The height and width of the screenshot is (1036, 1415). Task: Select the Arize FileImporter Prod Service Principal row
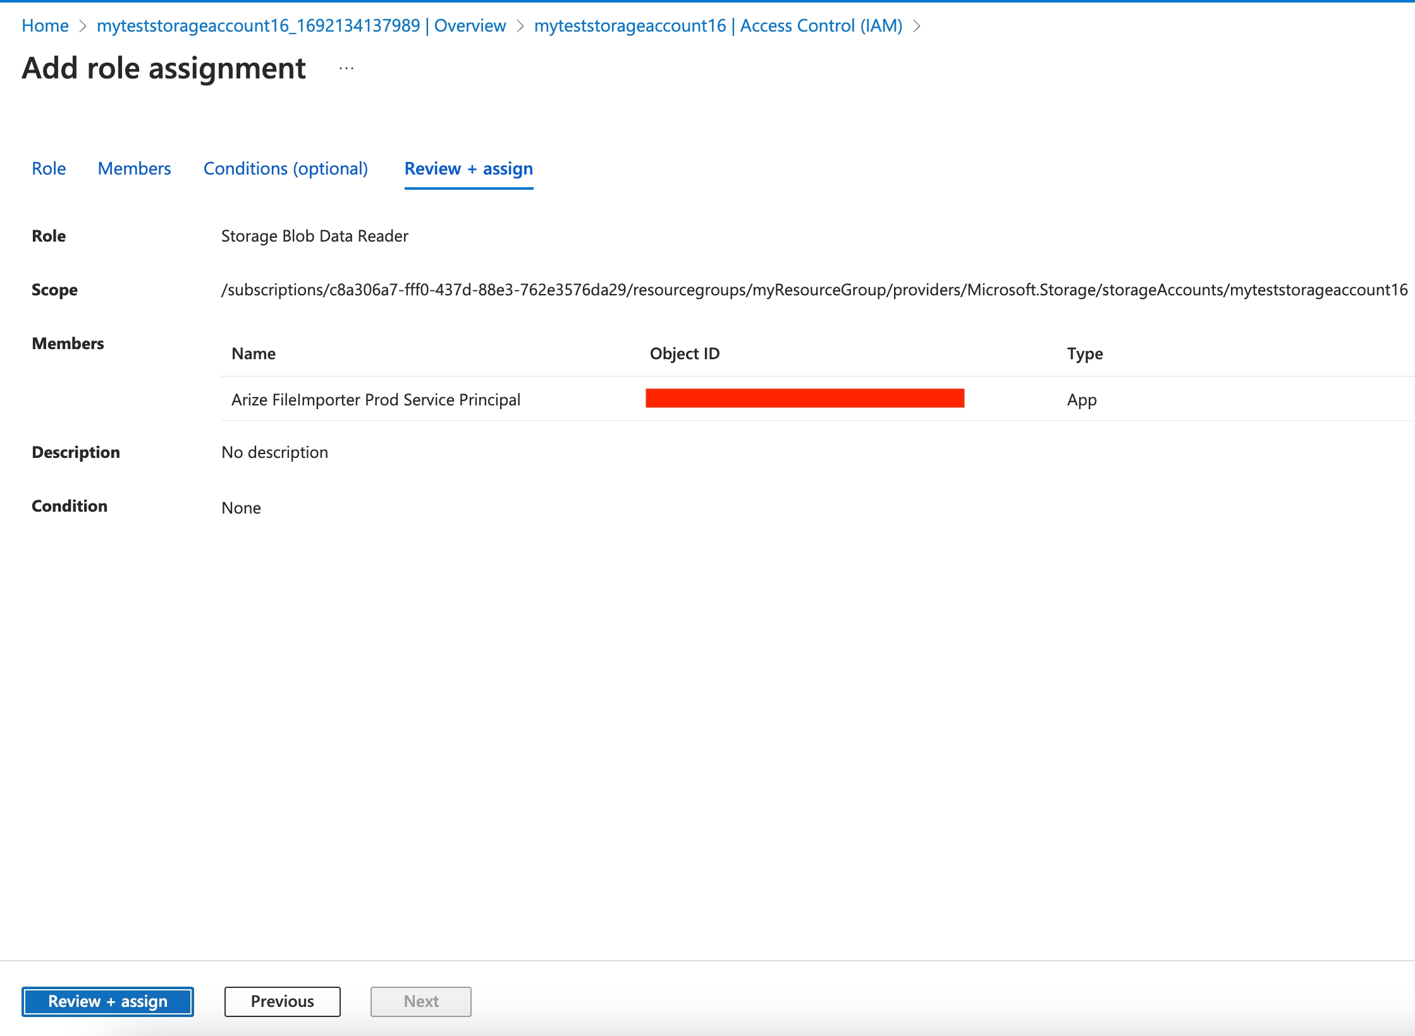click(376, 400)
